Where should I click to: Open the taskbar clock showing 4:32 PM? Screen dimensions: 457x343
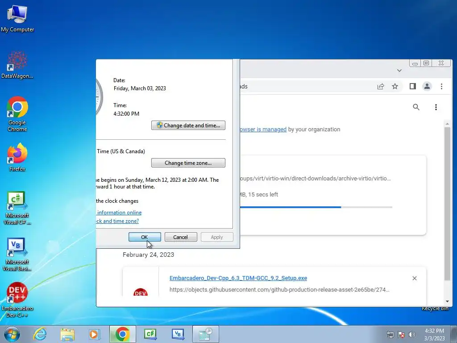(x=434, y=335)
